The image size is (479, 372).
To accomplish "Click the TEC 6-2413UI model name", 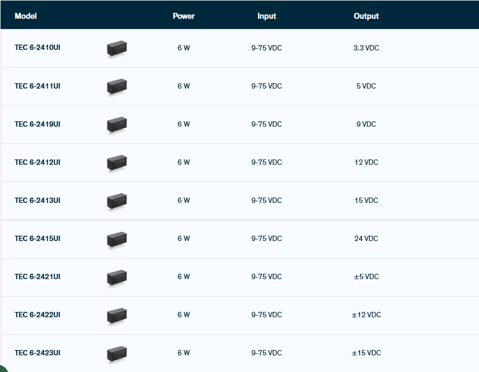I will (x=37, y=200).
